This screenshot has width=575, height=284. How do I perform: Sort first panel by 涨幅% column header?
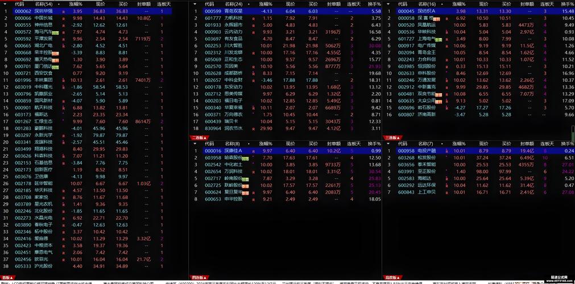tap(76, 4)
